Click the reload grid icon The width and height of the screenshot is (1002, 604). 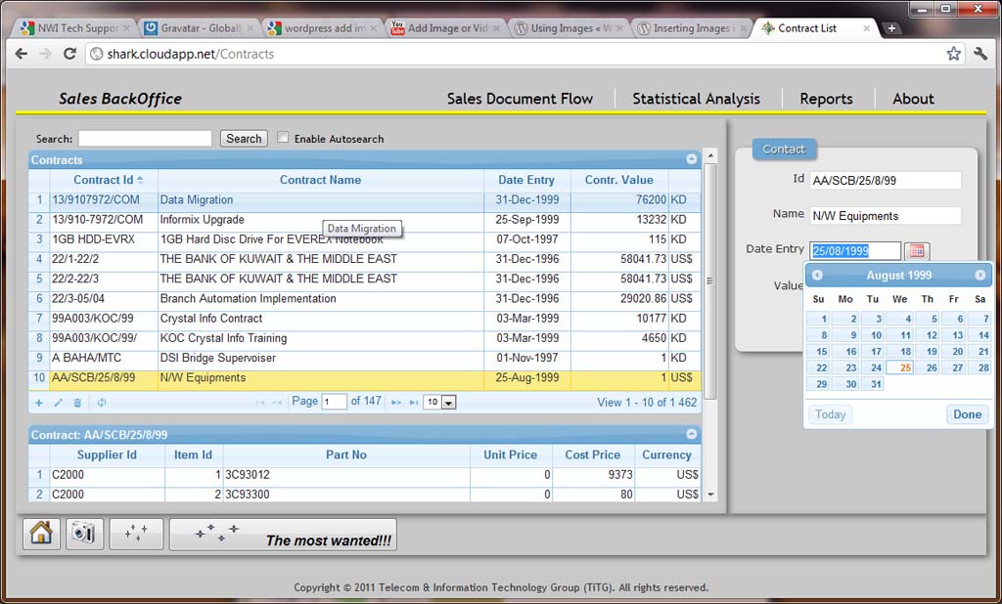(102, 403)
